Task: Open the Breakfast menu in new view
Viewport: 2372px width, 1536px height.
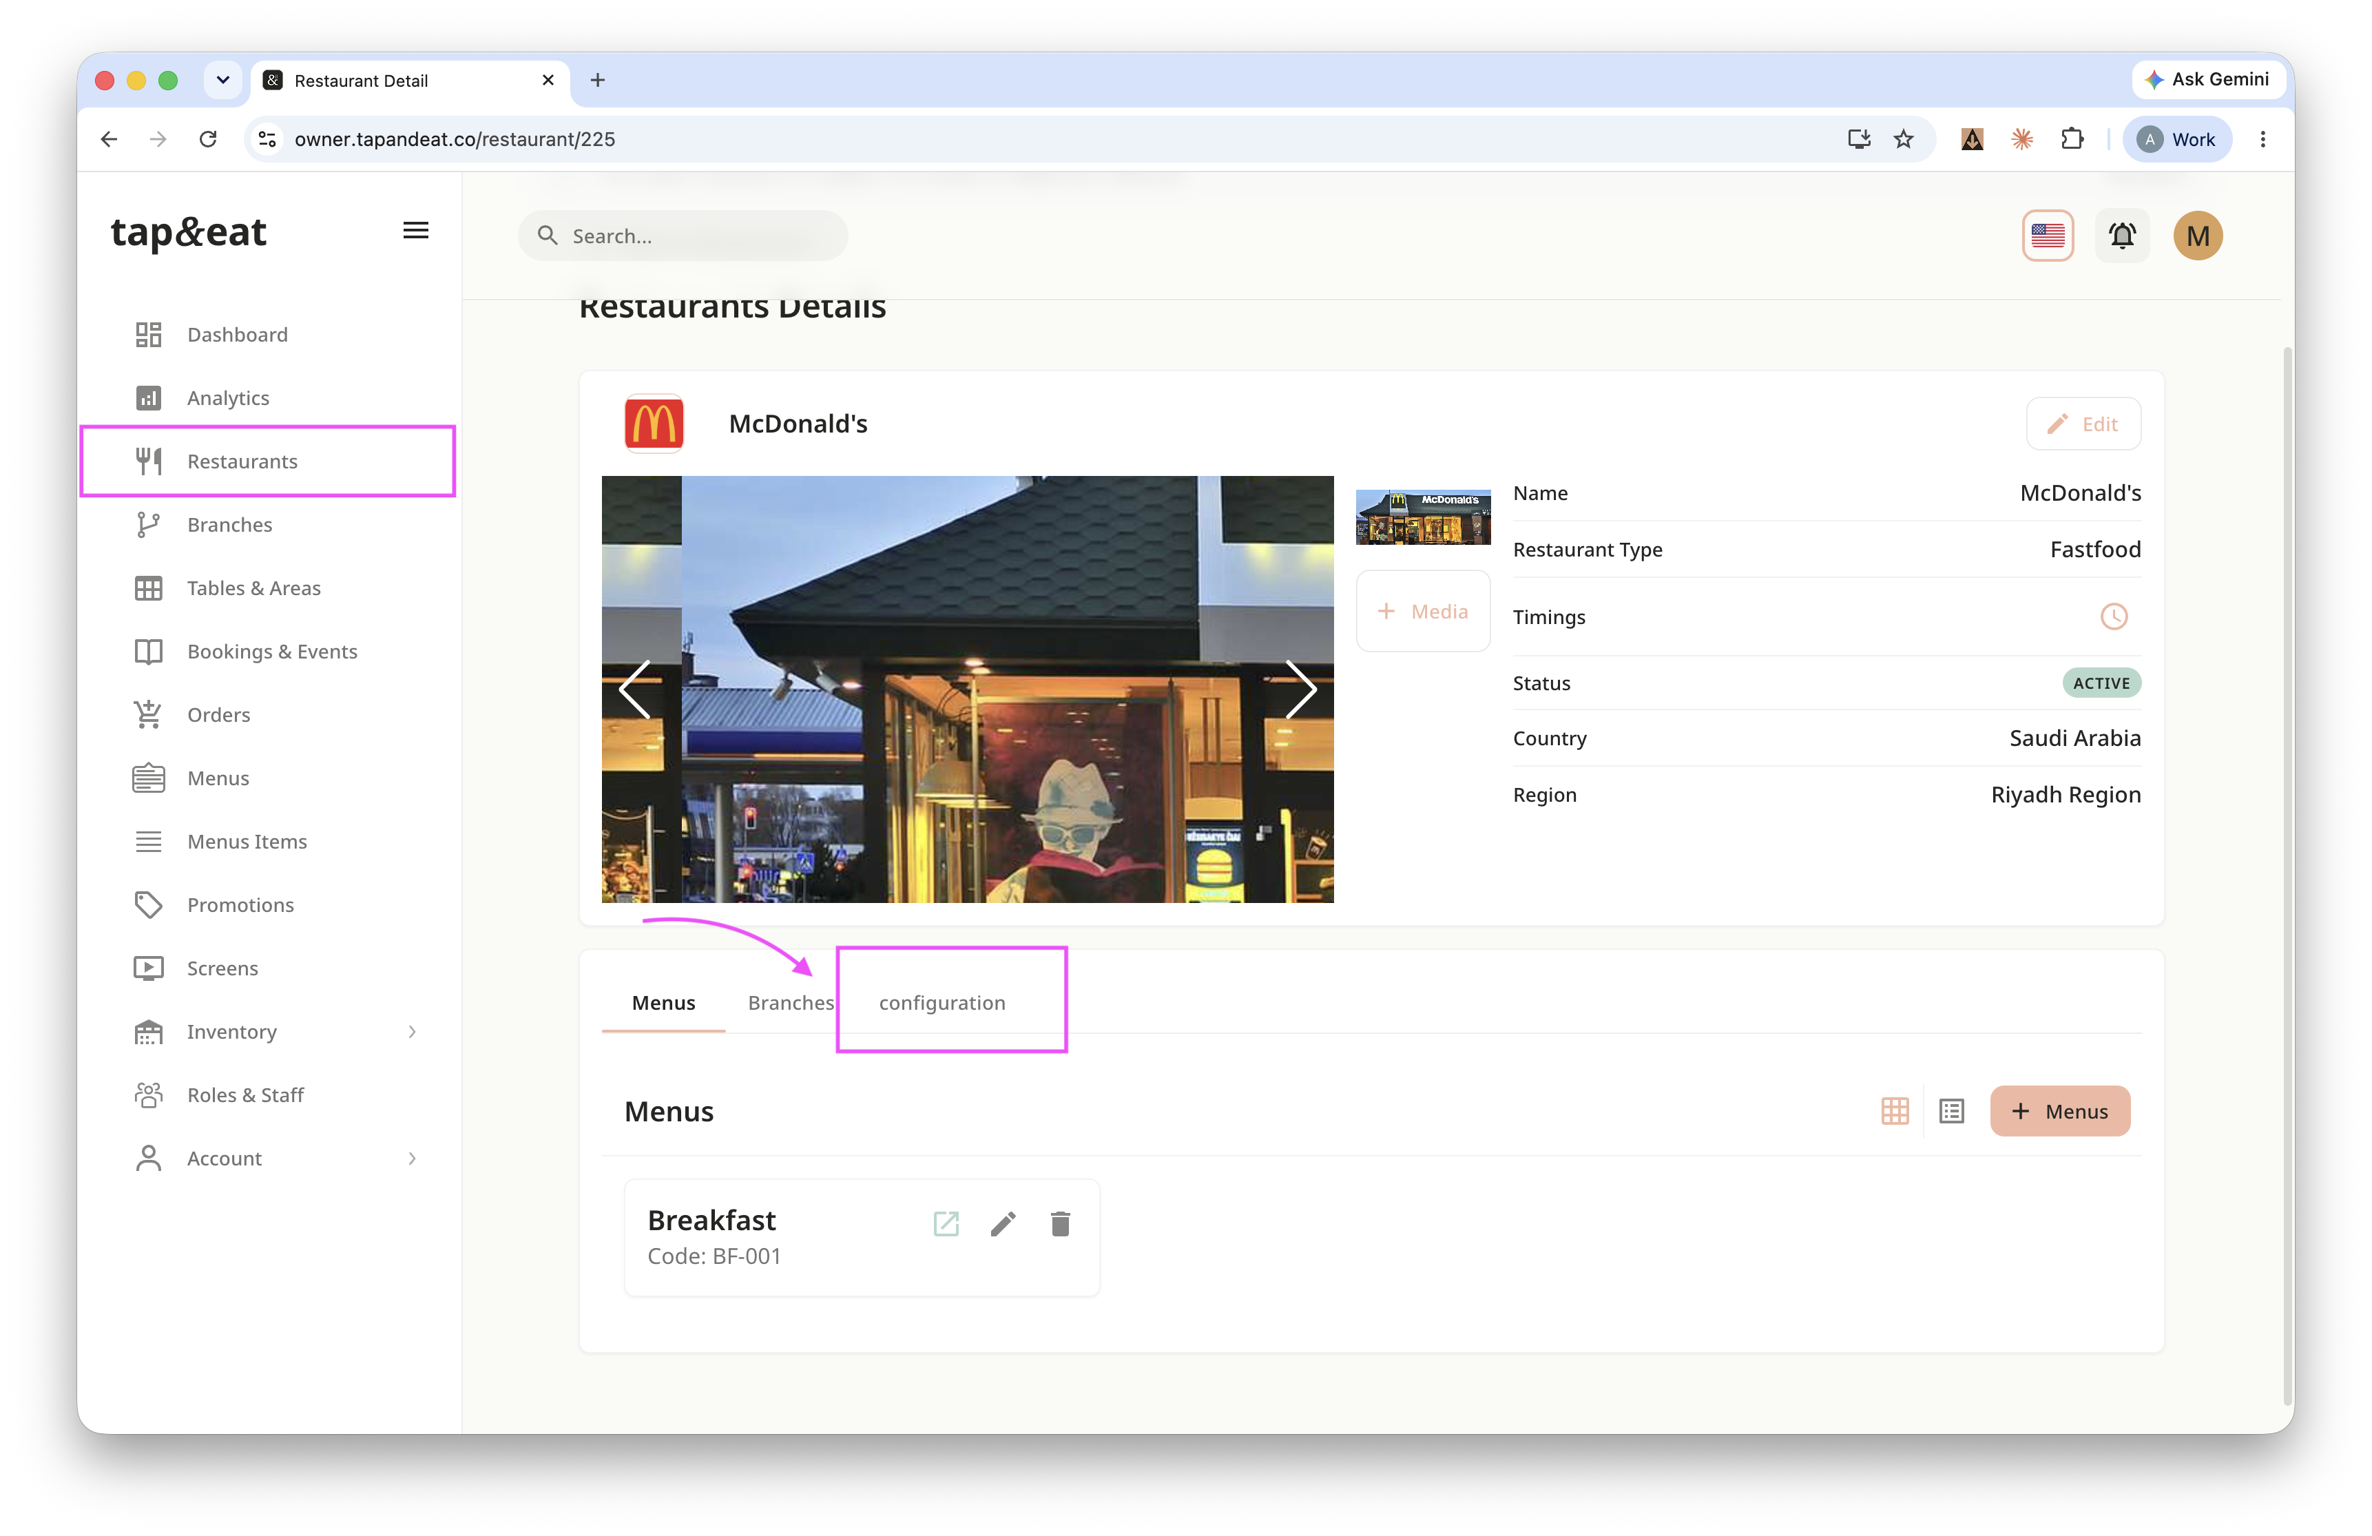Action: tap(946, 1224)
